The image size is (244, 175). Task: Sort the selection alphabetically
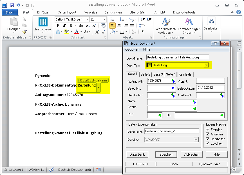click(134, 32)
